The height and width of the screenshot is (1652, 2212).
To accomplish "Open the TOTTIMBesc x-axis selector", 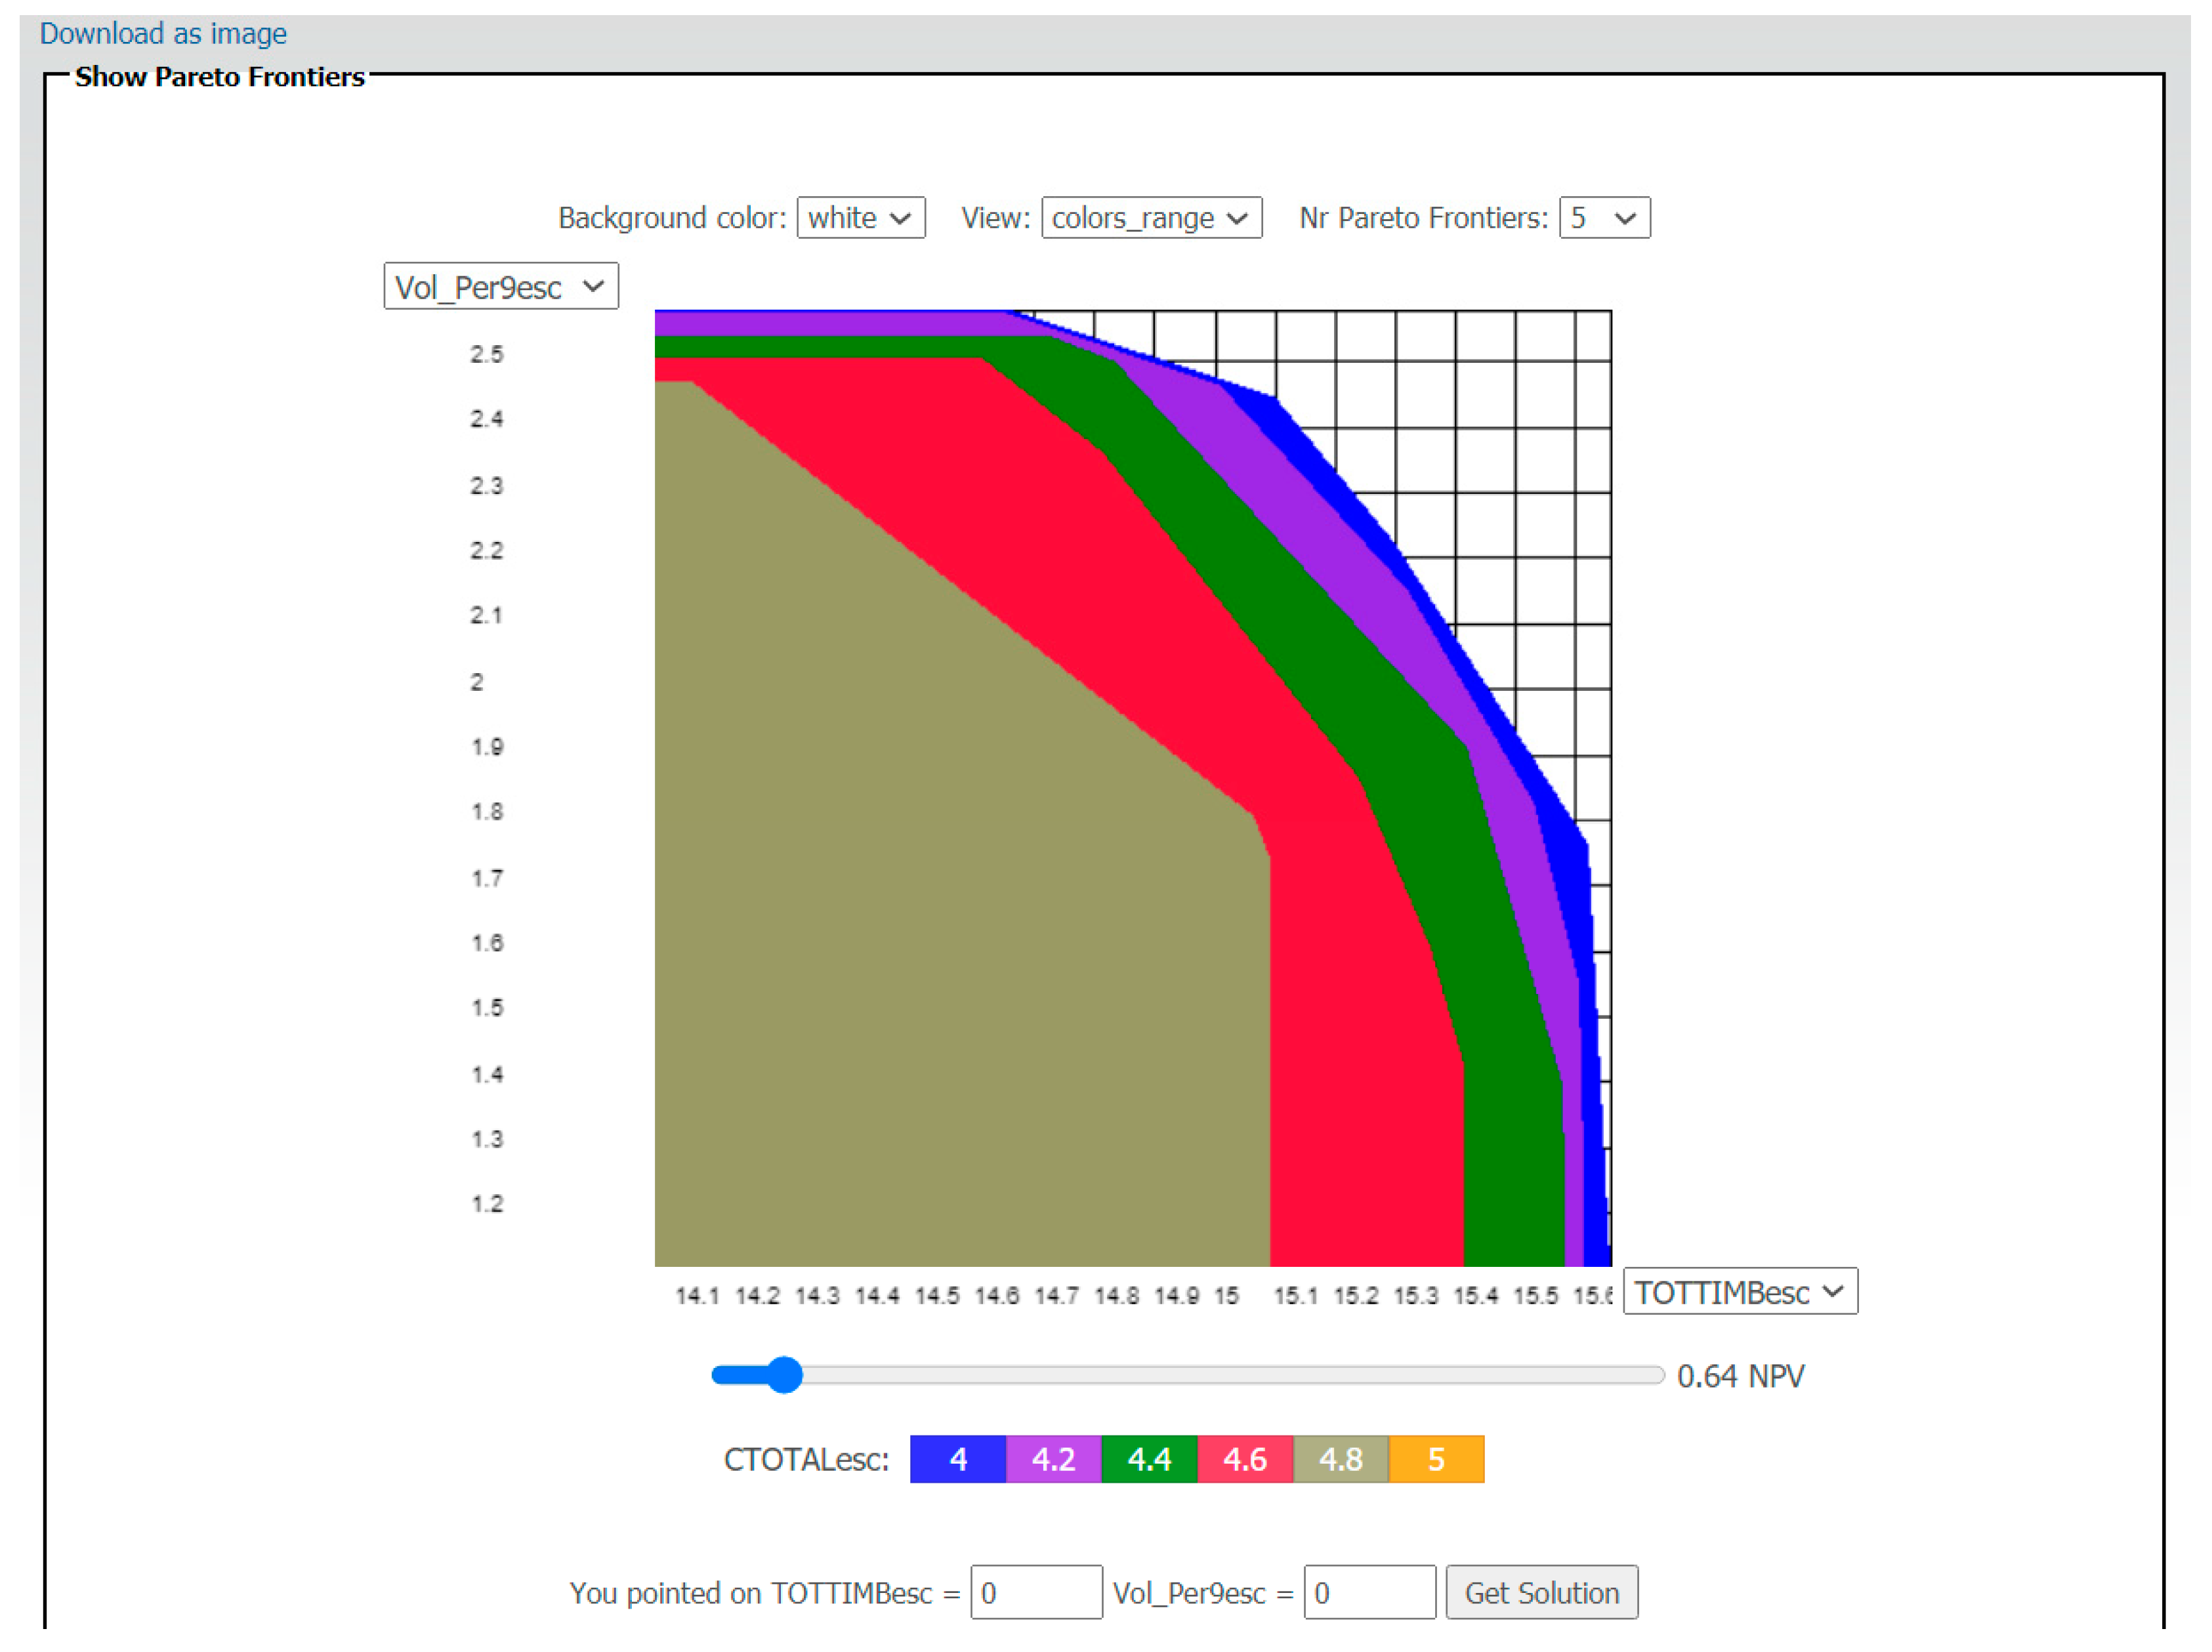I will (1740, 1293).
